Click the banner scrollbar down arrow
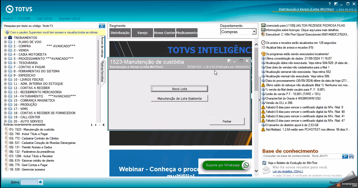 (x=256, y=171)
